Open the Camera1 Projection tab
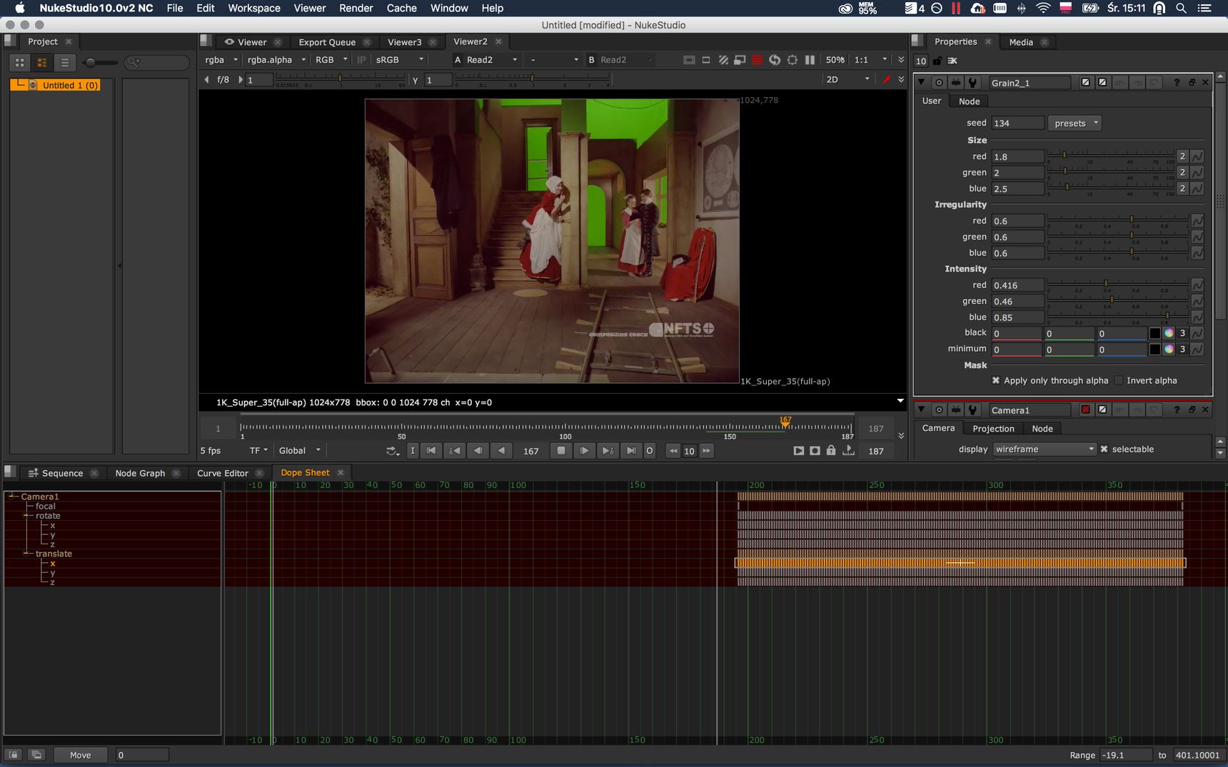The image size is (1228, 767). click(x=993, y=428)
